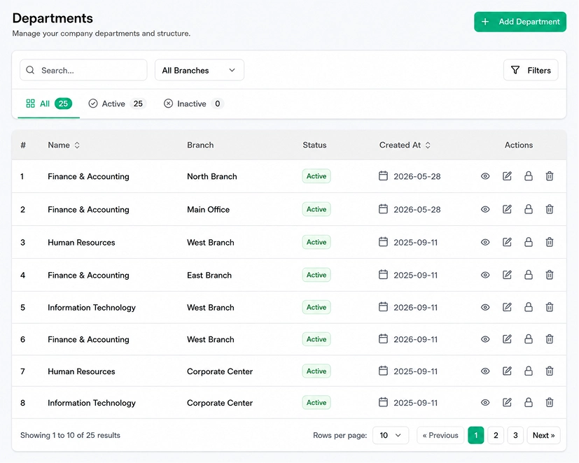Edit row 5 Information Technology West Branch

click(x=507, y=307)
